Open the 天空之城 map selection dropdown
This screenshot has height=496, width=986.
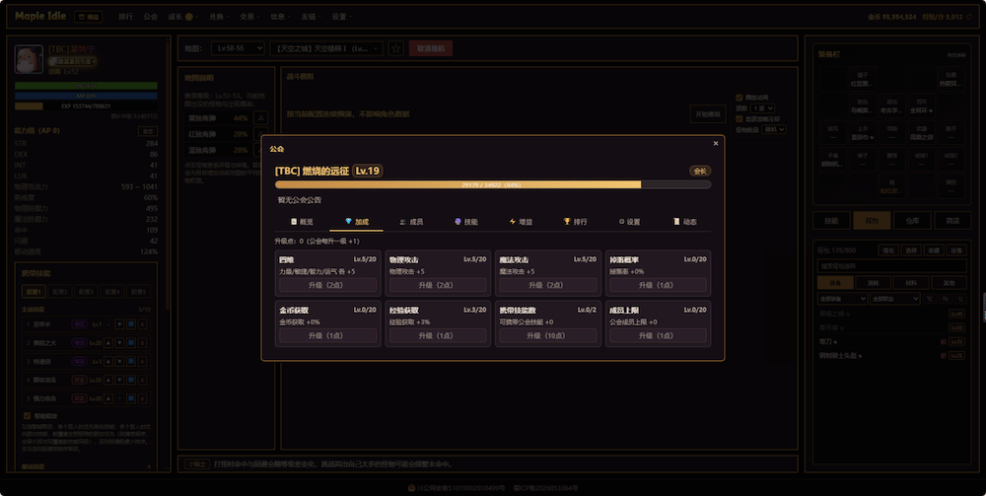coord(326,48)
